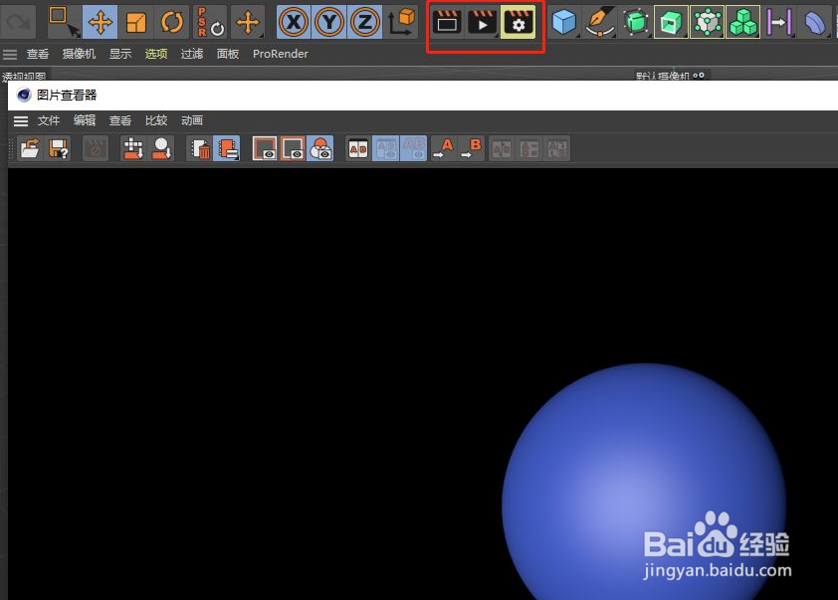838x600 pixels.
Task: Open the Subdivision Surface generator
Action: (635, 22)
